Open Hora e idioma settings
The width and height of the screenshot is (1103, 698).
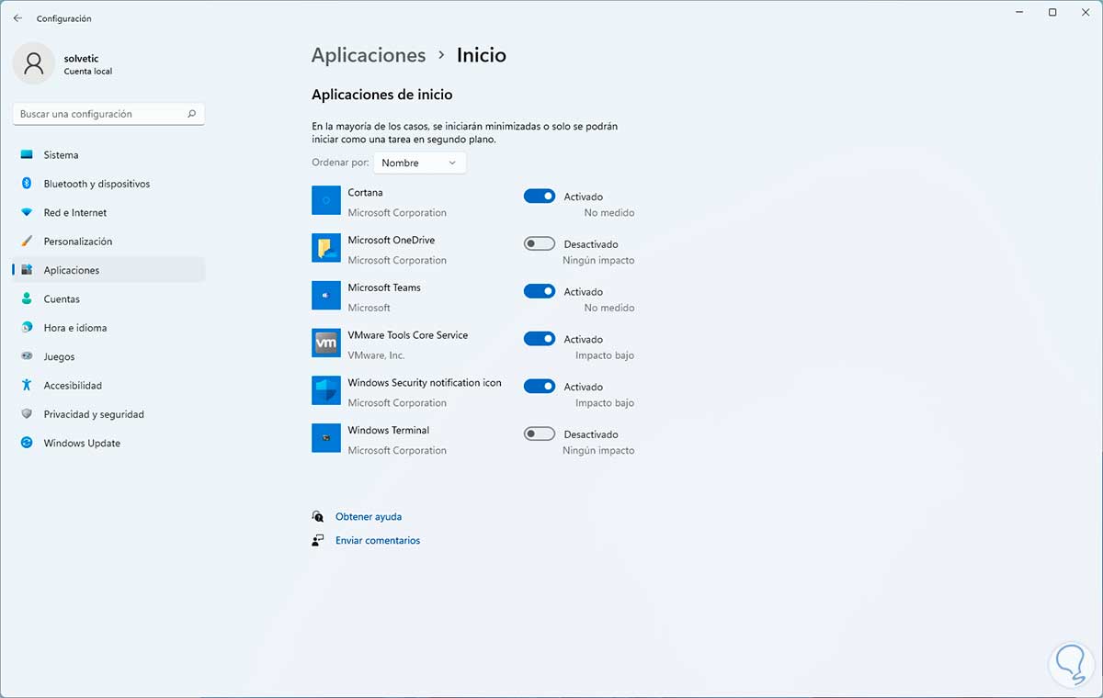[x=108, y=328]
